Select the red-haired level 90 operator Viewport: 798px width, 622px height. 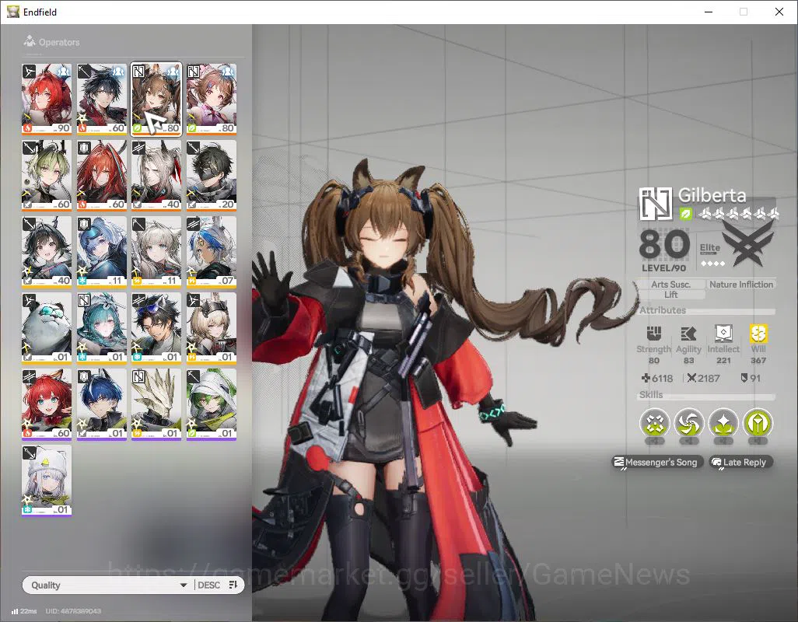(47, 99)
